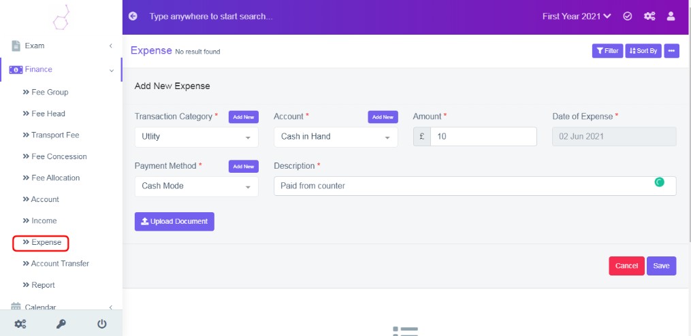The width and height of the screenshot is (691, 336).
Task: Click the pound currency symbol
Action: click(x=421, y=137)
